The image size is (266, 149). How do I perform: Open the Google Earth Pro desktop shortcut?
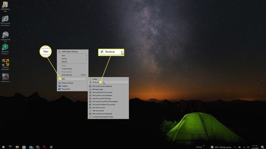(5, 37)
